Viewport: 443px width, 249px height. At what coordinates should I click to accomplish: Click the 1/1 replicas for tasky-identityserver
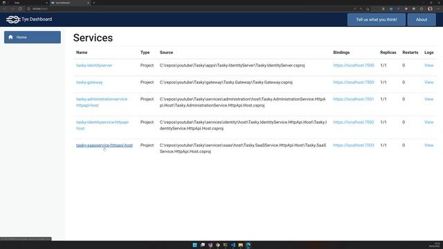point(383,65)
